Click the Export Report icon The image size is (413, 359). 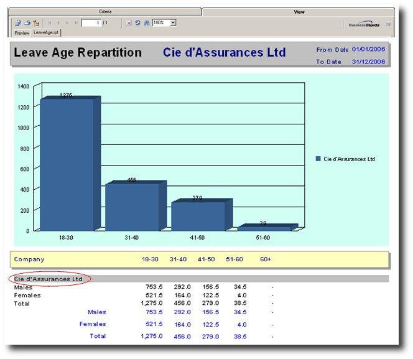pos(18,23)
